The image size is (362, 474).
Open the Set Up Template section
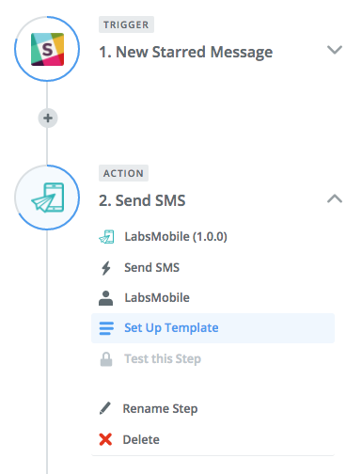(x=212, y=328)
